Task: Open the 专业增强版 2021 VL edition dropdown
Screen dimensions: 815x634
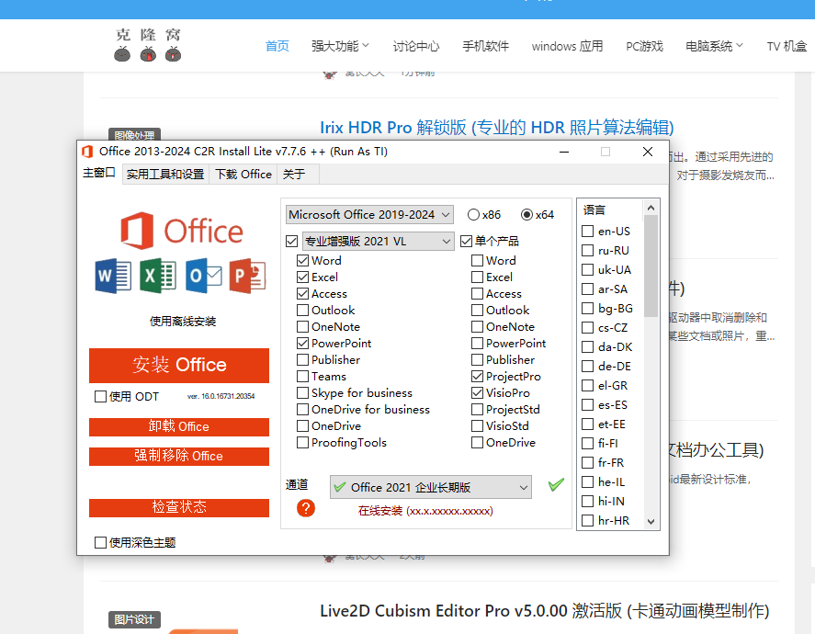Action: pyautogui.click(x=379, y=241)
